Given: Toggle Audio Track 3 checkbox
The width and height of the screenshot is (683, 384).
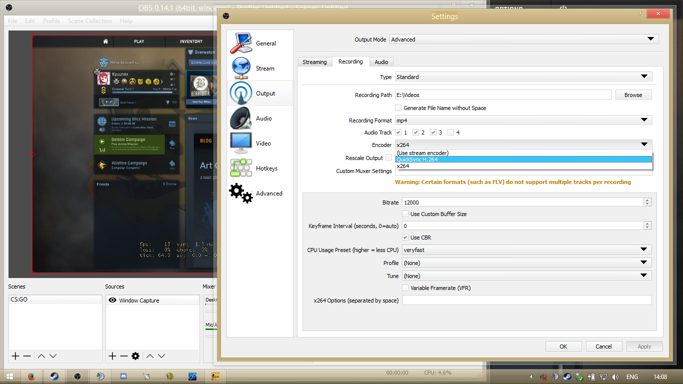Looking at the screenshot, I should 433,132.
